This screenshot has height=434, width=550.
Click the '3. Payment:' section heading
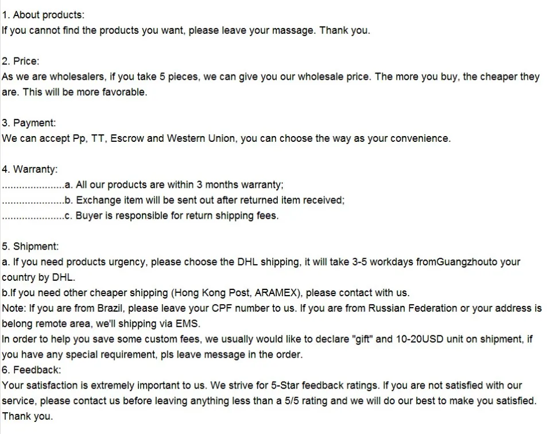point(29,123)
